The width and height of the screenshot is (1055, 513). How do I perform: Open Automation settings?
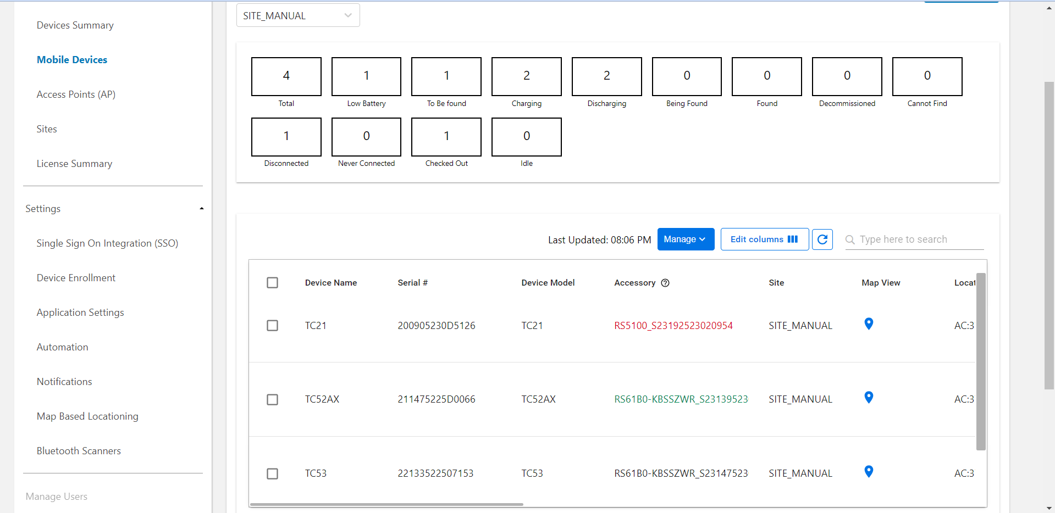(x=62, y=347)
